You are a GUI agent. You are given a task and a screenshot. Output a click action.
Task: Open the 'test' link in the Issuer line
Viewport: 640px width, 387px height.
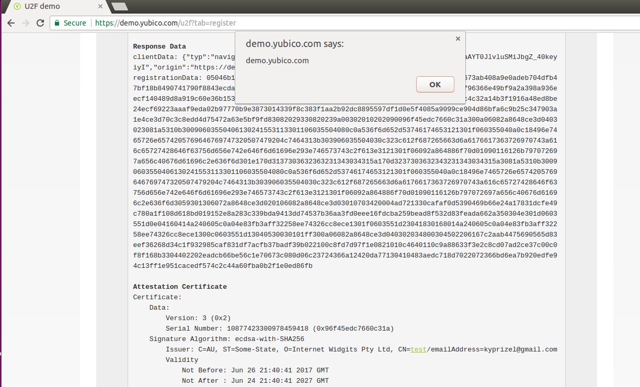418,349
